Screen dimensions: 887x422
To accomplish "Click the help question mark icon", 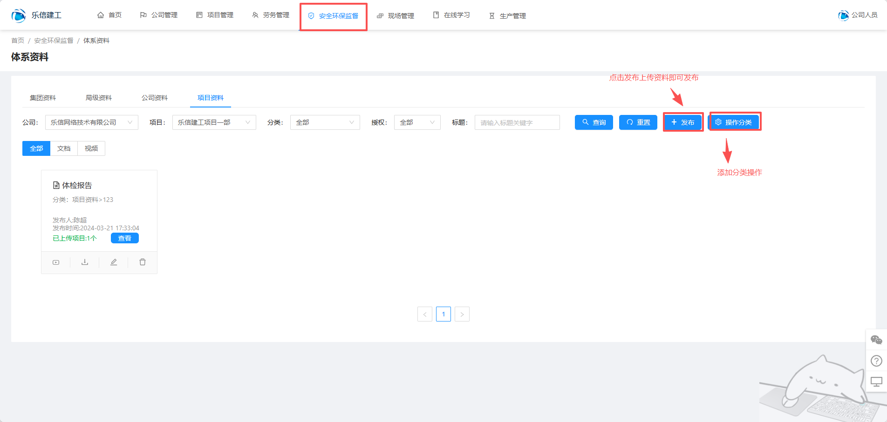I will pos(876,361).
